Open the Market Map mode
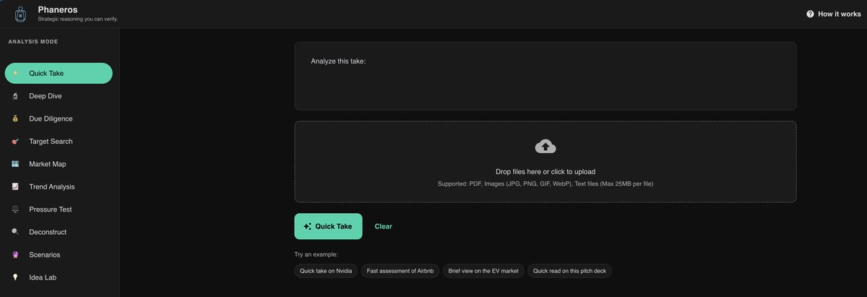 [59, 164]
